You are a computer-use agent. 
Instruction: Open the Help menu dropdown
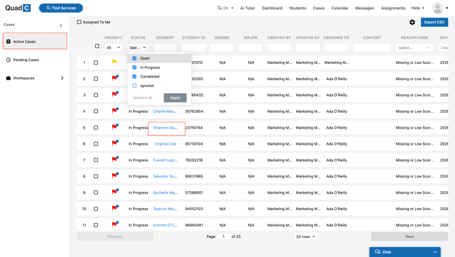[418, 8]
